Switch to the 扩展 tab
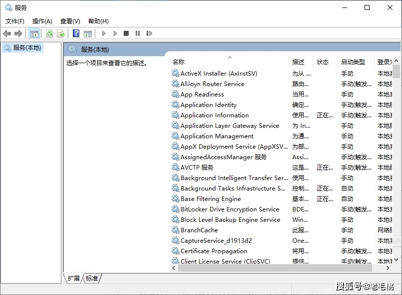This screenshot has height=295, width=402. coord(74,278)
